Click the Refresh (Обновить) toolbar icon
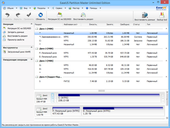 41,15
